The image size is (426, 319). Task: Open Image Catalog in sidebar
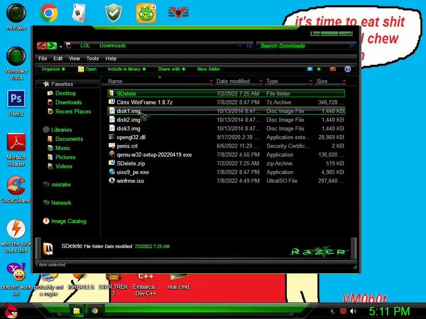(69, 221)
